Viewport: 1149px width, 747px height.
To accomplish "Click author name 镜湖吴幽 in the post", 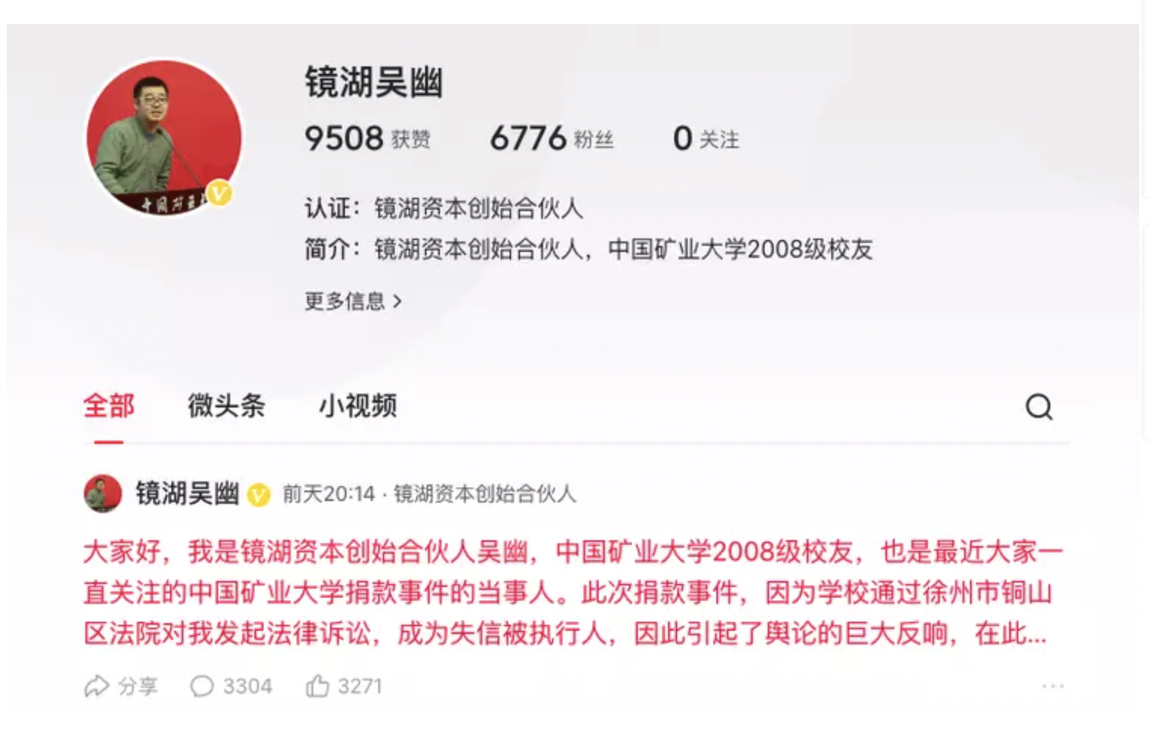I will 187,493.
